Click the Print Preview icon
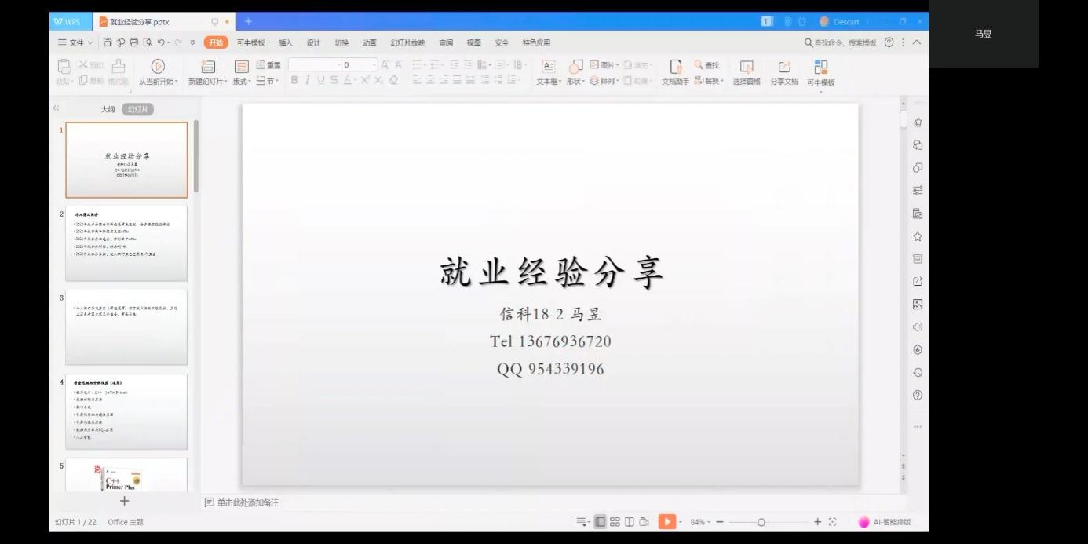Image resolution: width=1088 pixels, height=544 pixels. tap(147, 42)
